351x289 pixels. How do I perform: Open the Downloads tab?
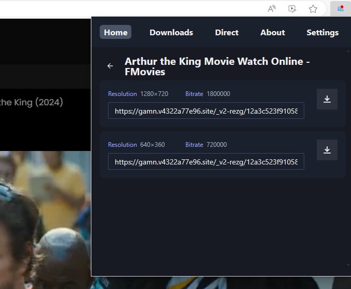click(x=171, y=33)
